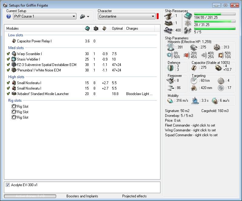Expand the ship icon dropdown arrow
The height and width of the screenshot is (201, 242).
[88, 17]
